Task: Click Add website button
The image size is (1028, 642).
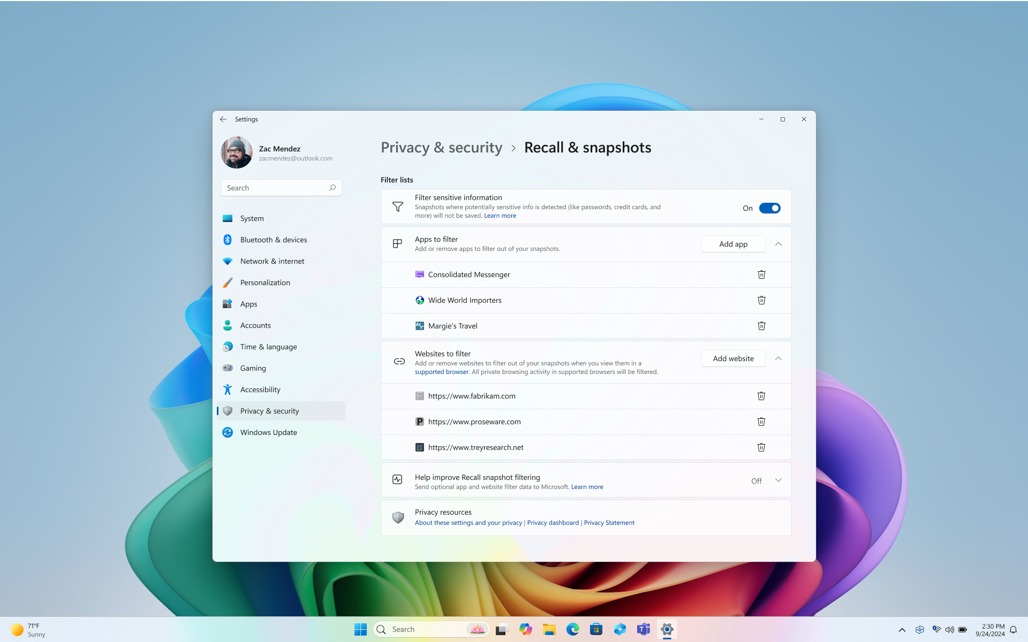Action: [734, 358]
